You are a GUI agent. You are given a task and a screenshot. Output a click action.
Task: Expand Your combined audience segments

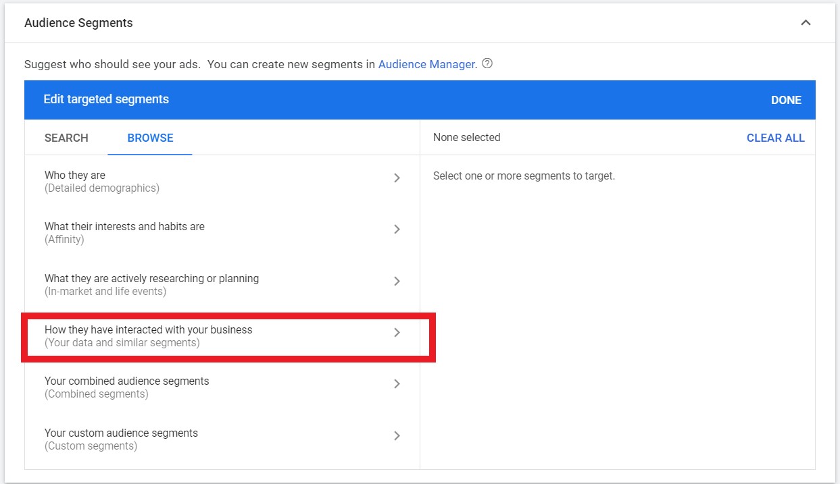click(397, 383)
